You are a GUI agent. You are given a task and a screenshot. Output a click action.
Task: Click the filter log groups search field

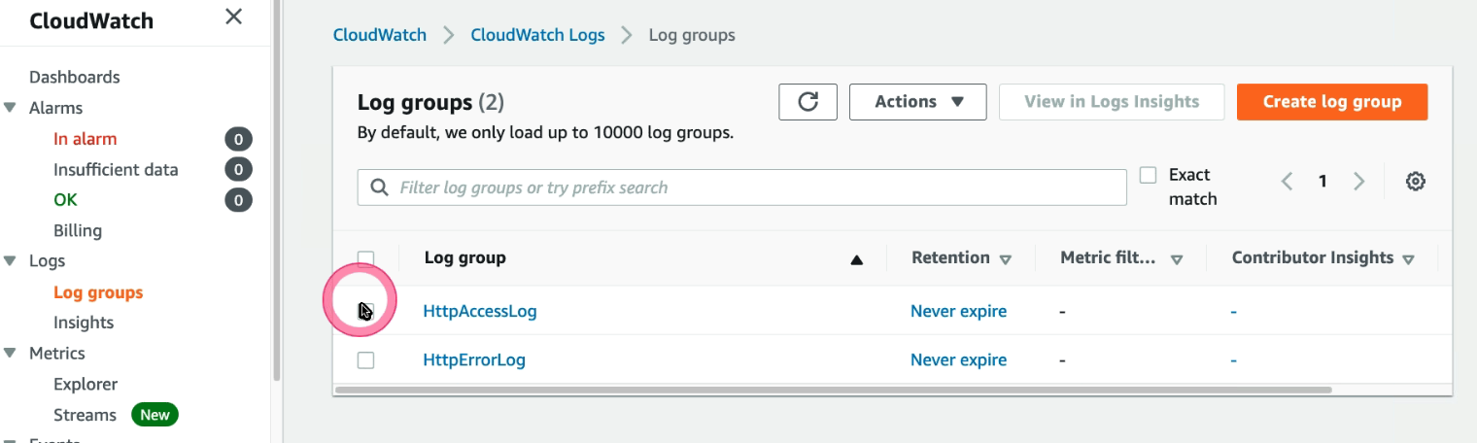(742, 187)
